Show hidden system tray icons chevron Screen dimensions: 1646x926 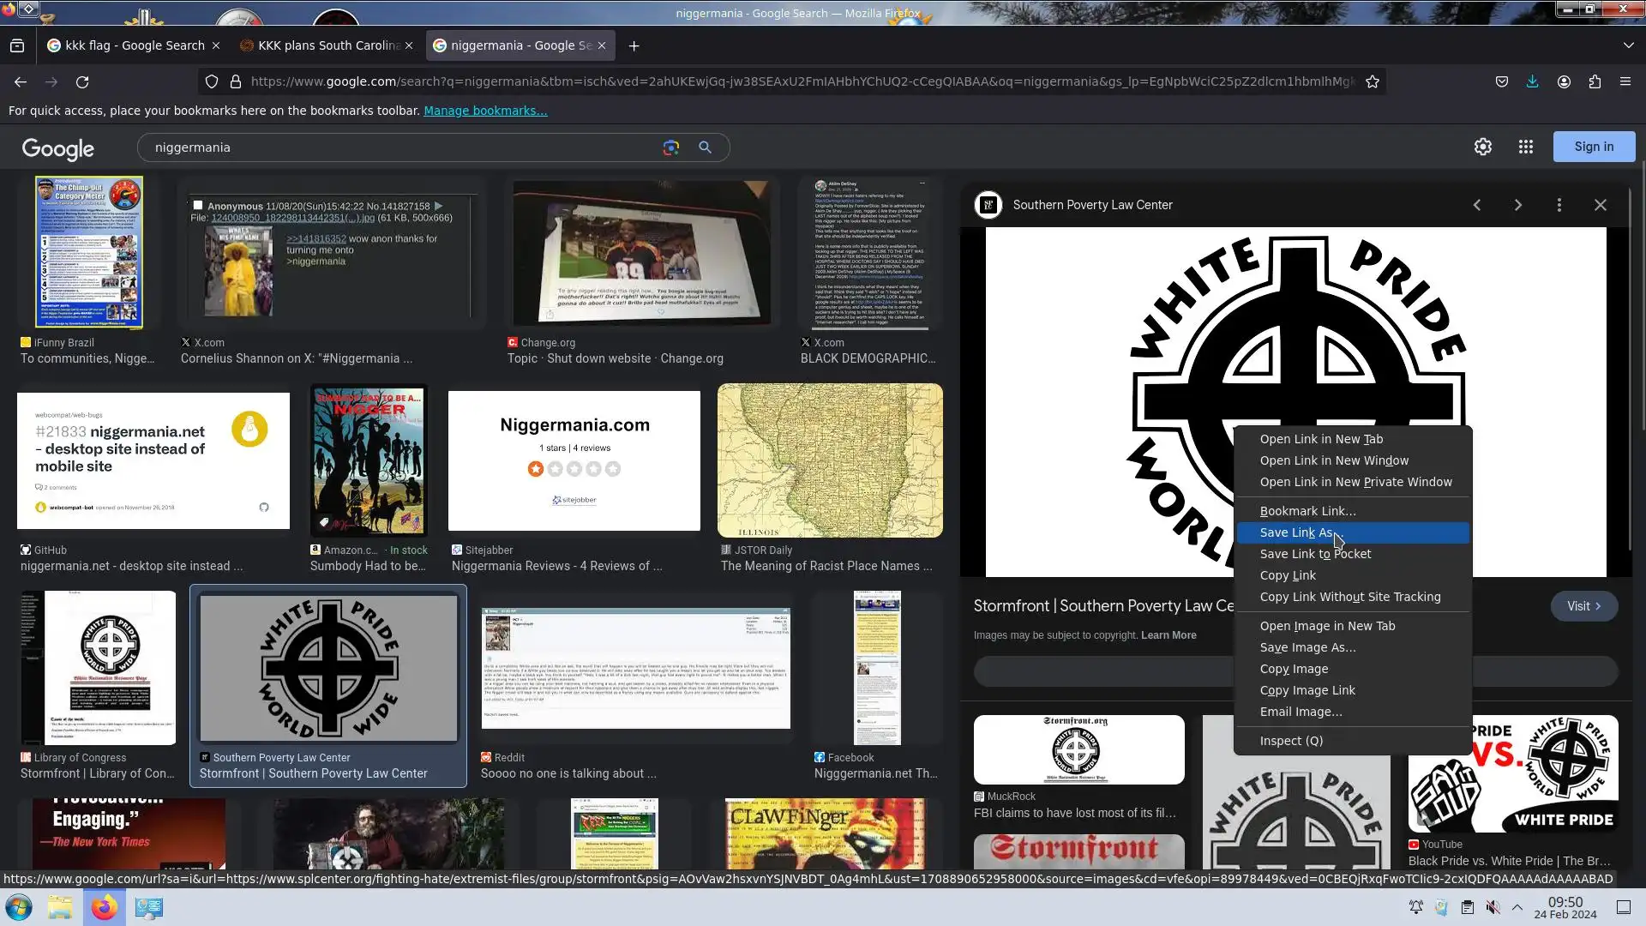click(1517, 907)
